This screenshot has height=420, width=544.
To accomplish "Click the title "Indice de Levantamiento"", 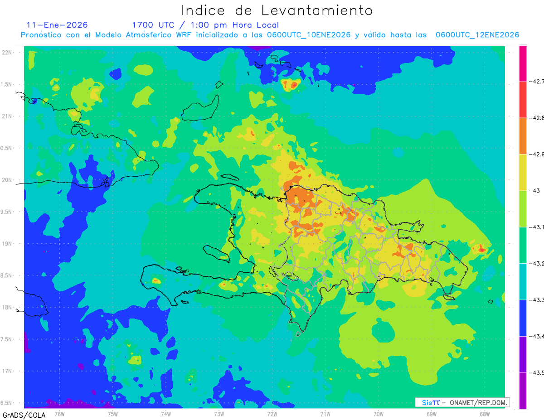I will pyautogui.click(x=277, y=10).
